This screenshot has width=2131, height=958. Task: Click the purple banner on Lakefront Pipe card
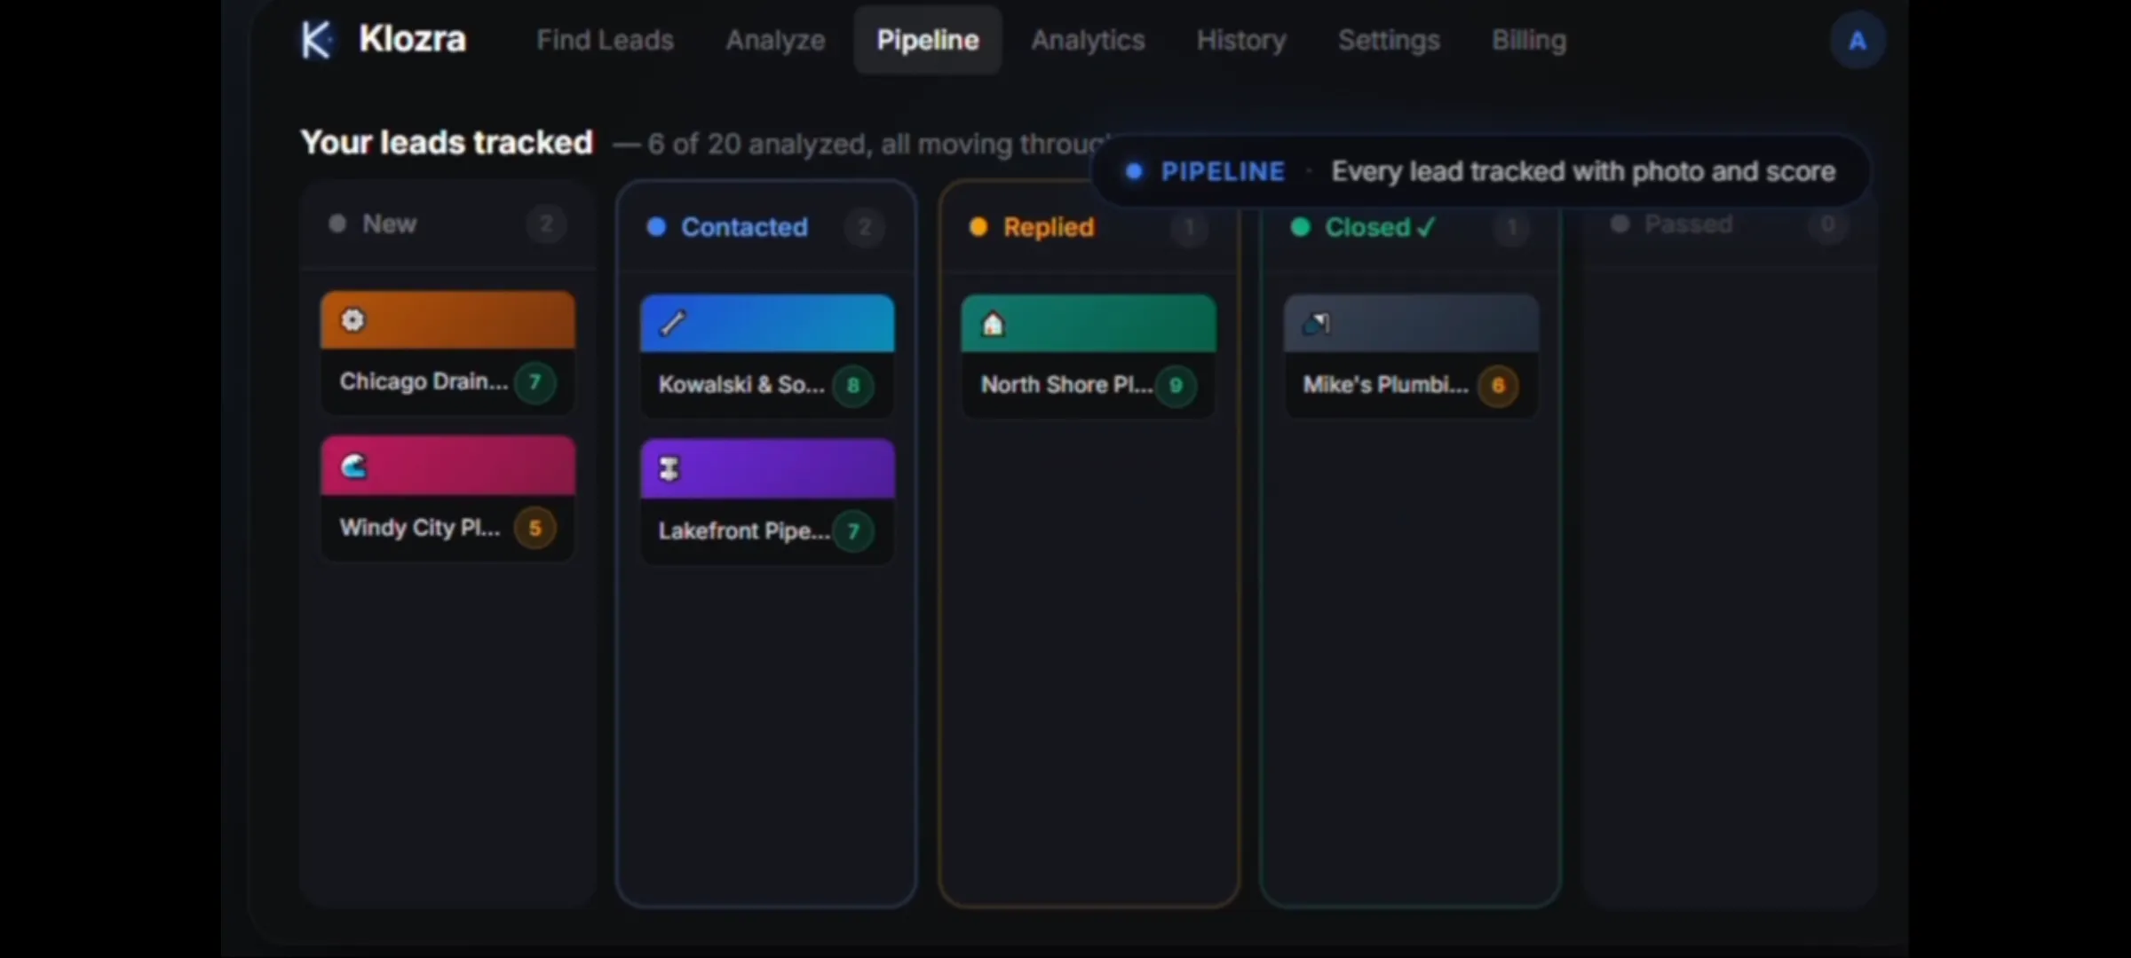pyautogui.click(x=767, y=468)
